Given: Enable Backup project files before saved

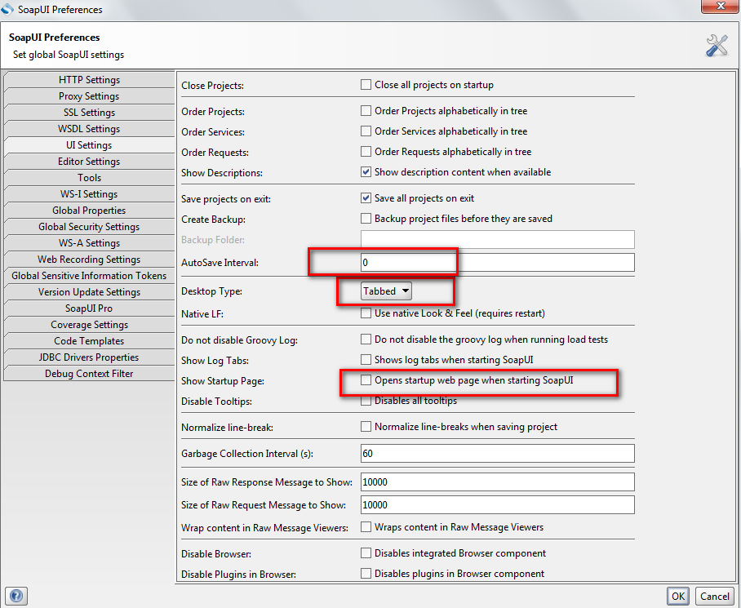Looking at the screenshot, I should point(366,218).
